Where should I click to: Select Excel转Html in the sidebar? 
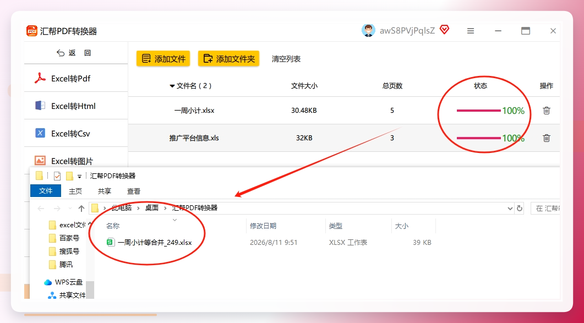(76, 106)
